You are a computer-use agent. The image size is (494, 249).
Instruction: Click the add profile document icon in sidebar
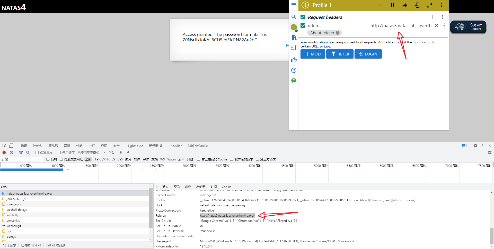294,37
